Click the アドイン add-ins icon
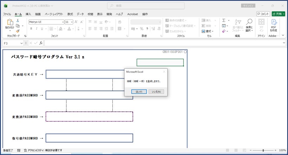The height and width of the screenshot is (155, 288). click(261, 25)
